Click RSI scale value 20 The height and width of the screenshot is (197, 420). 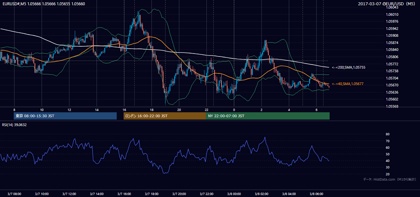(387, 174)
